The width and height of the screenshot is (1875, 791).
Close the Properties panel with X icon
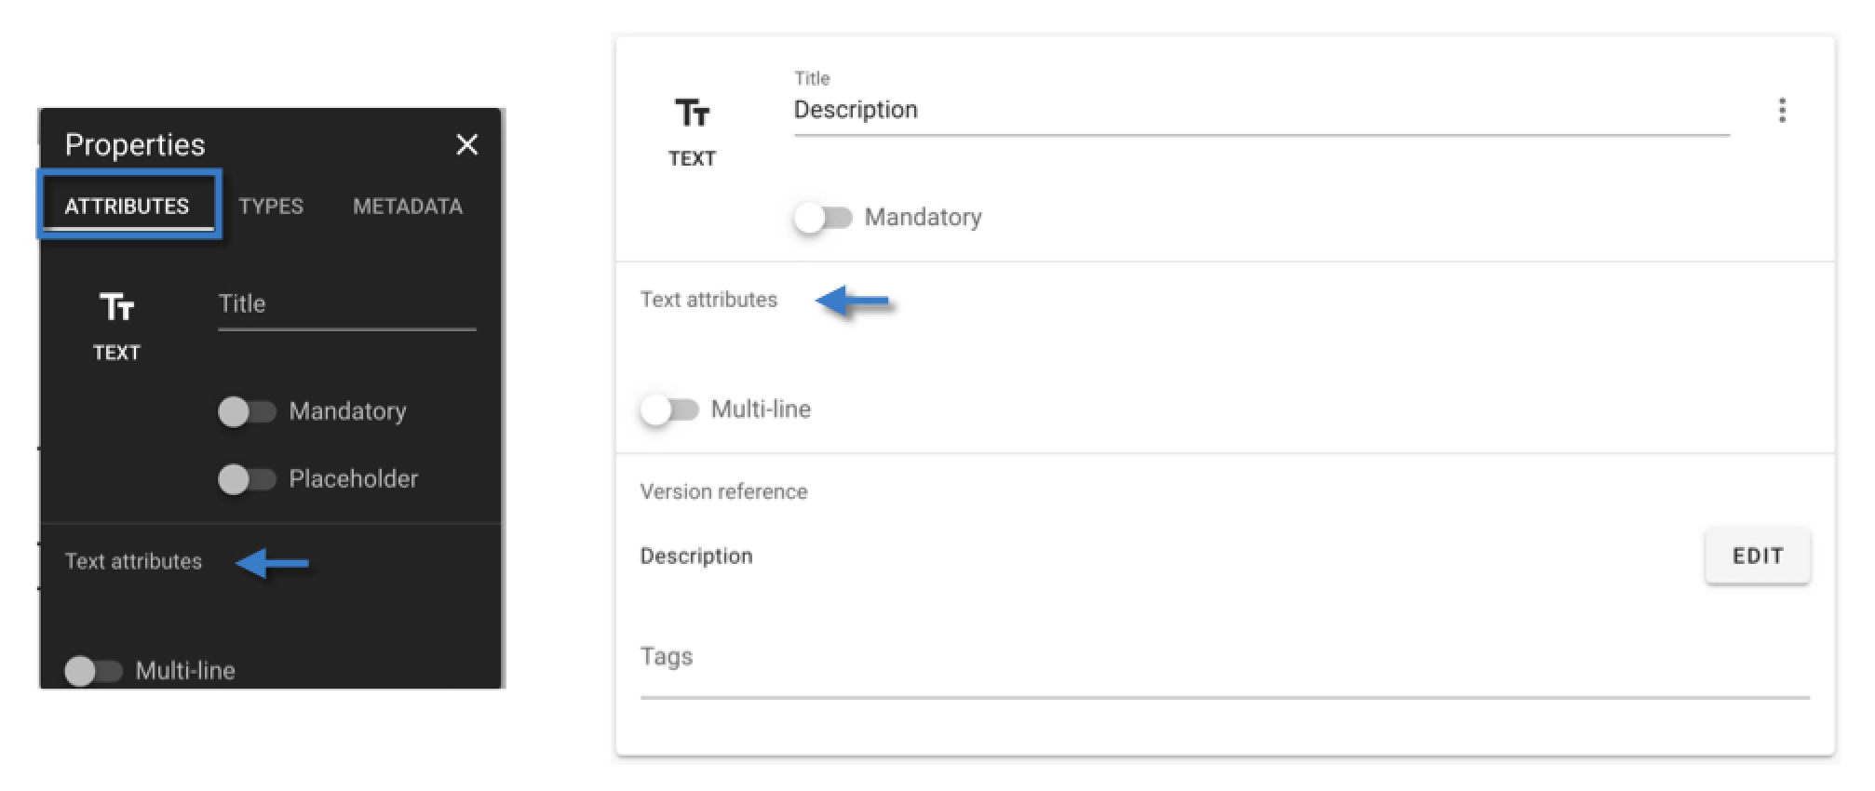point(466,144)
